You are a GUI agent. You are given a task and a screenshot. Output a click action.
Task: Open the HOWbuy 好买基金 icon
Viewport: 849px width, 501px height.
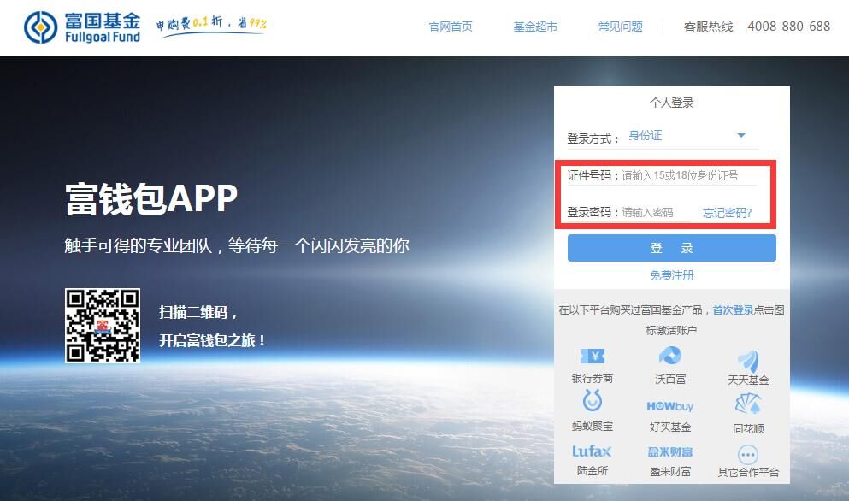(x=669, y=406)
